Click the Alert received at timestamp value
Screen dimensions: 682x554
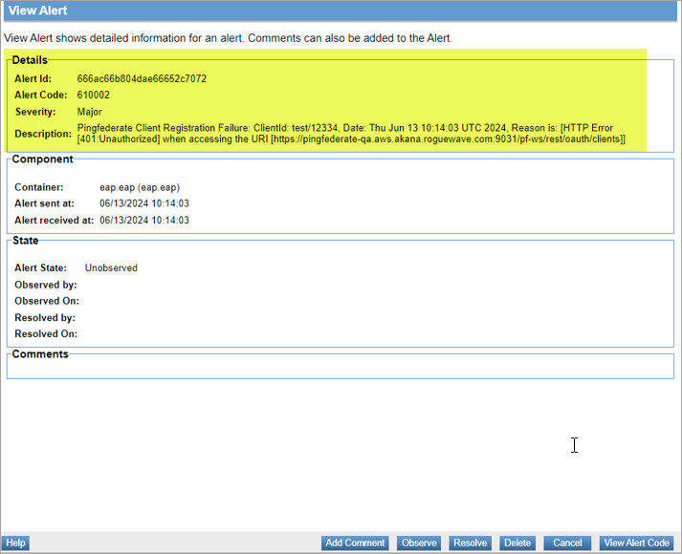pos(144,220)
